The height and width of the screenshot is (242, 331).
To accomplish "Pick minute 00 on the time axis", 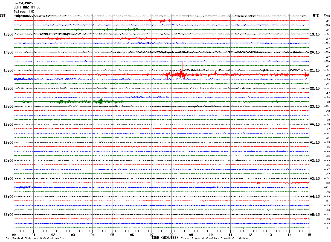I will [x=14, y=235].
